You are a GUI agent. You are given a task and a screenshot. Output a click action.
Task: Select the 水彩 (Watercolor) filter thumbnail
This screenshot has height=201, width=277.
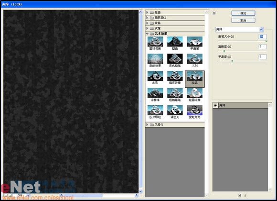click(155, 78)
